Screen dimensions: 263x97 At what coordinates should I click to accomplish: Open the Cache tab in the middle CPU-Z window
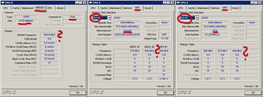[x=104, y=8]
